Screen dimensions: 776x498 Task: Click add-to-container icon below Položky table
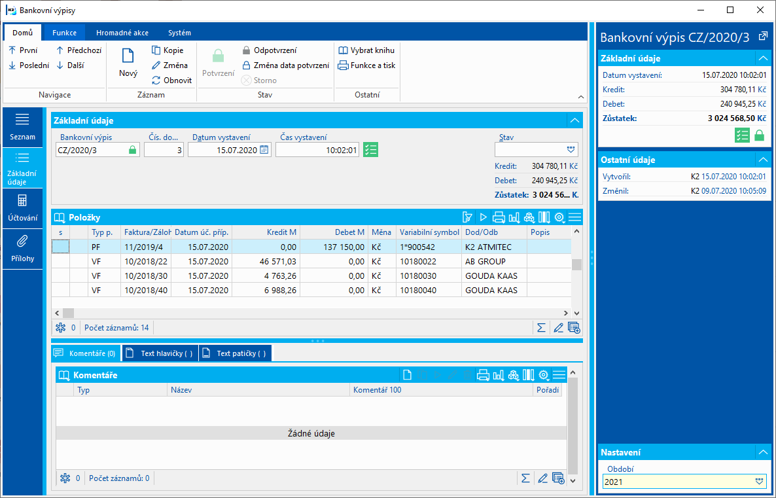(574, 328)
